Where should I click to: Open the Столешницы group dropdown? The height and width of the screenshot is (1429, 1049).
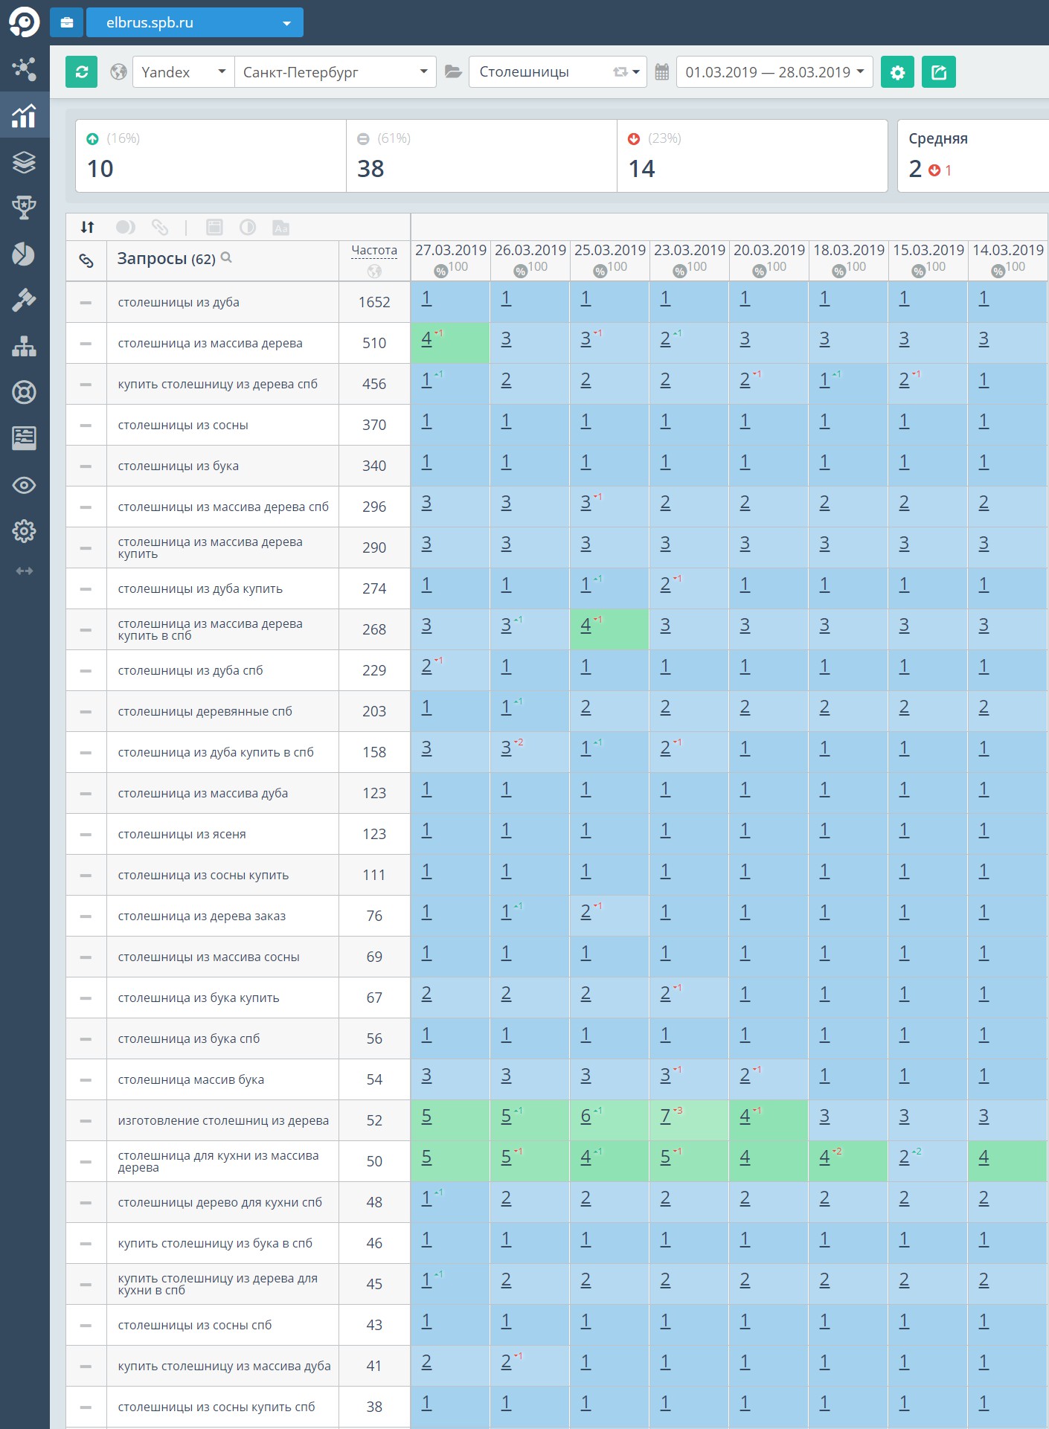[558, 72]
